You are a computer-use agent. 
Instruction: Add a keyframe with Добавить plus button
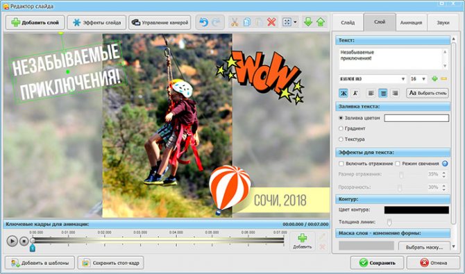click(x=302, y=241)
